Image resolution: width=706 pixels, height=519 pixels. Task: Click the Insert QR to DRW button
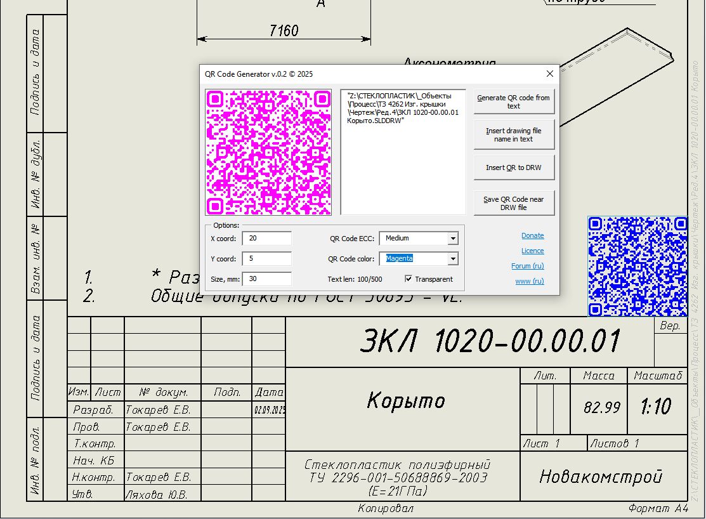pyautogui.click(x=513, y=168)
